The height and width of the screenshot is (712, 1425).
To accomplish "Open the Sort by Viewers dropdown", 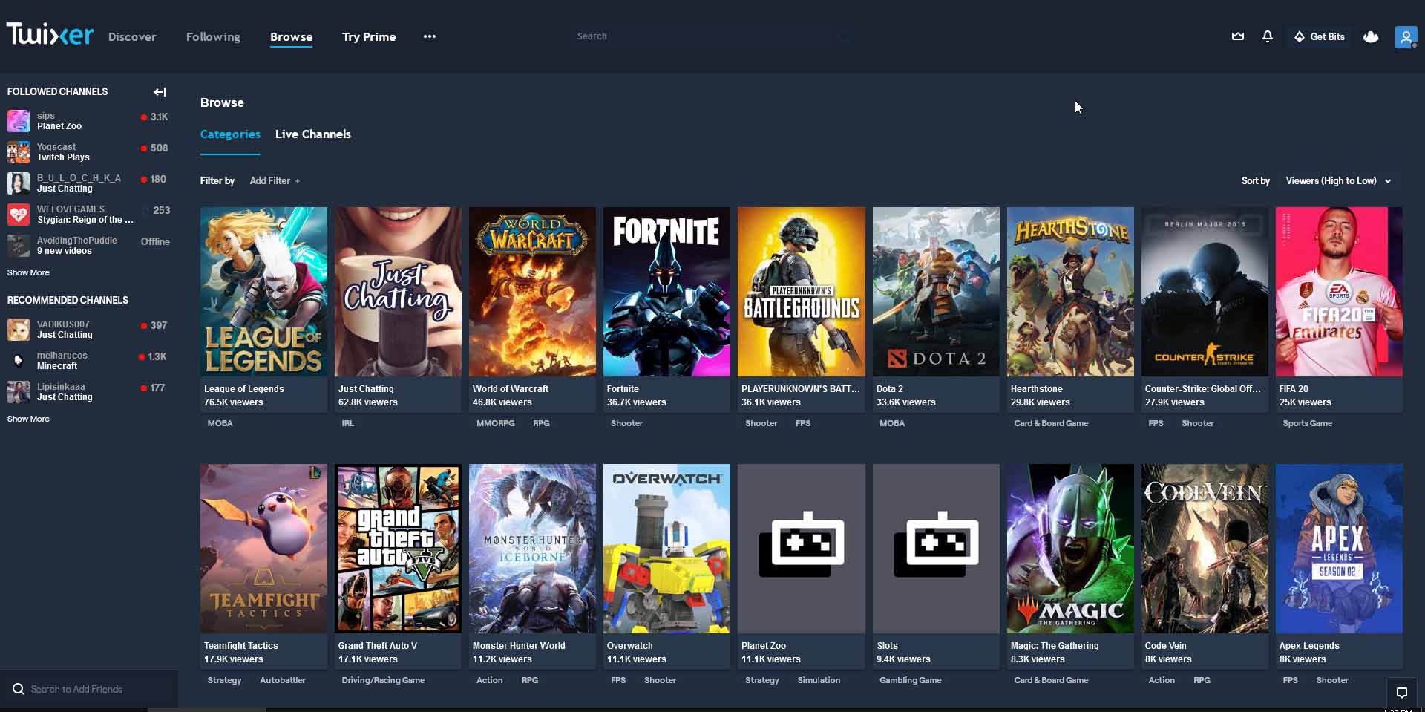I will pos(1338,181).
